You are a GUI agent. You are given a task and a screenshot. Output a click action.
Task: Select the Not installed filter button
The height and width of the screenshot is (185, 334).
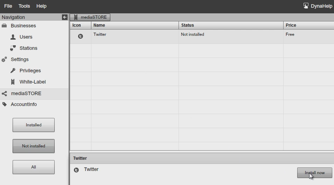(x=34, y=146)
